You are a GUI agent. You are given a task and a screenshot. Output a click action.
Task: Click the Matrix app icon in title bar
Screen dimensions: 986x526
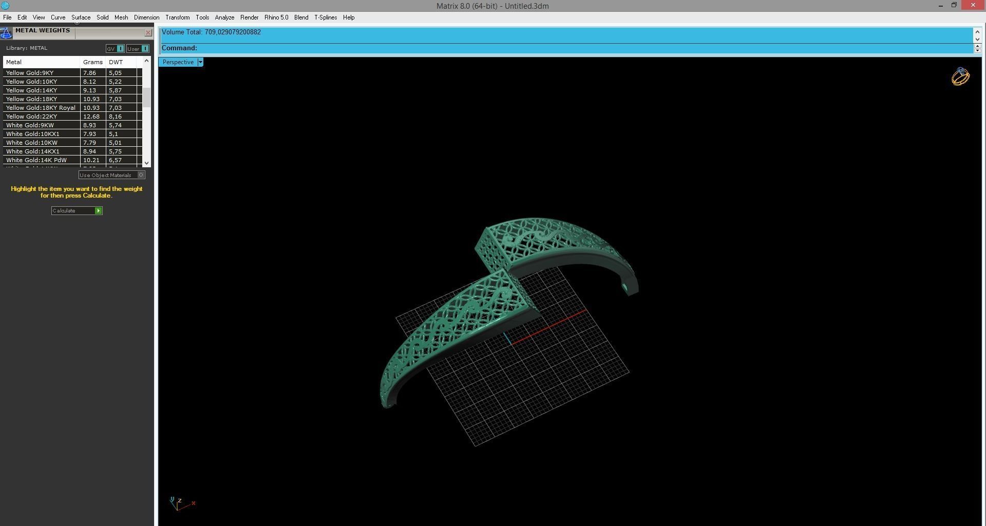point(5,6)
